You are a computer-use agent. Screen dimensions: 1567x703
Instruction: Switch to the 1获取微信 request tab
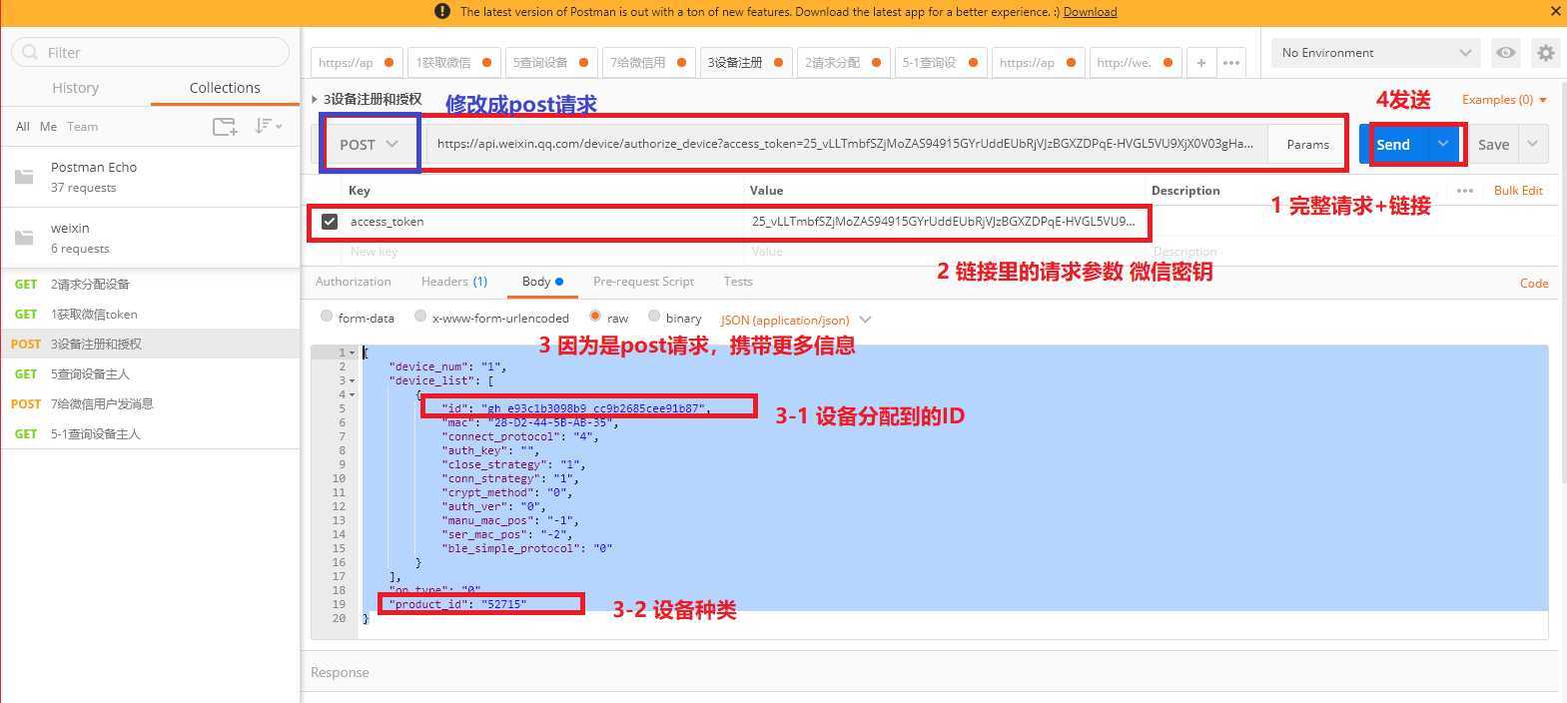click(454, 62)
